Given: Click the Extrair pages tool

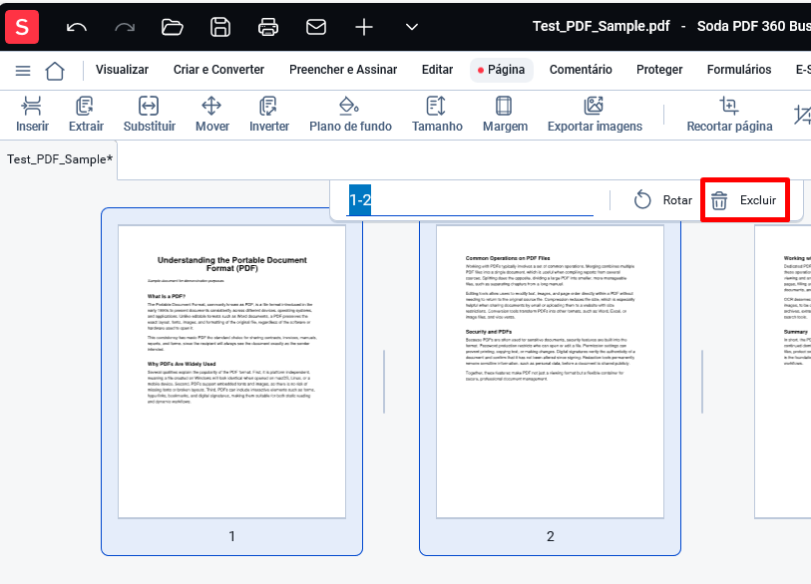Looking at the screenshot, I should (x=86, y=115).
